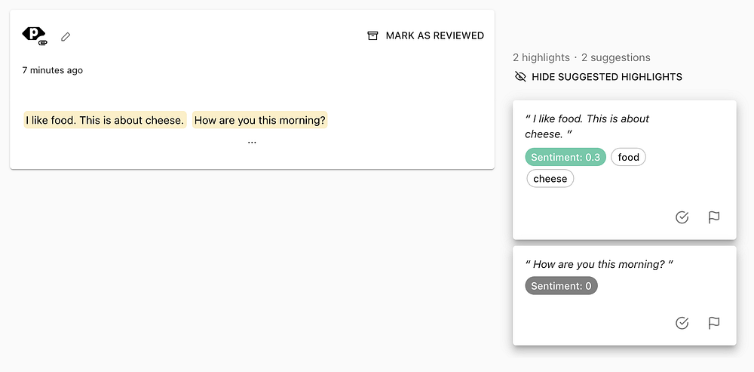The image size is (754, 372).
Task: Click Hide Suggested Highlights text
Action: [606, 77]
